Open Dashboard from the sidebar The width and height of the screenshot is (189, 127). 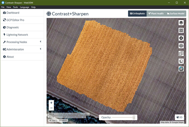pyautogui.click(x=22, y=13)
